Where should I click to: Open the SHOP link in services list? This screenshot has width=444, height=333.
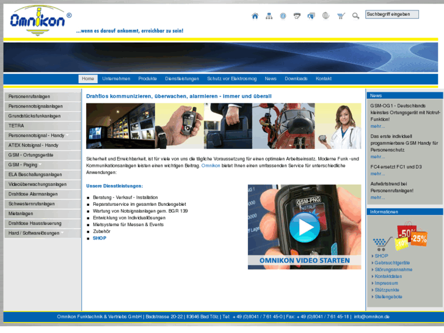(x=100, y=238)
